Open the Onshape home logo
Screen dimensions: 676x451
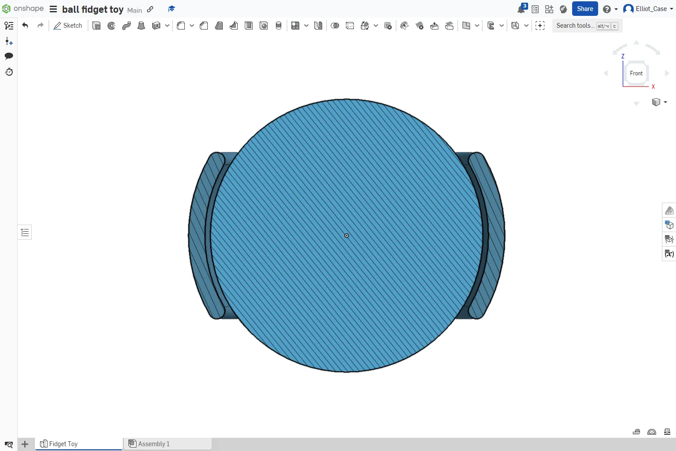tap(23, 9)
